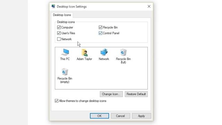Click the Cancel button
This screenshot has width=222, height=125.
tap(120, 116)
